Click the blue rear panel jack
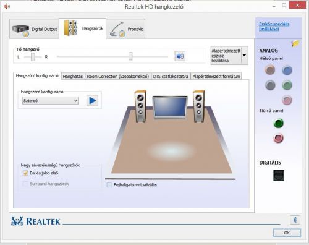The image size is (309, 245). [287, 70]
